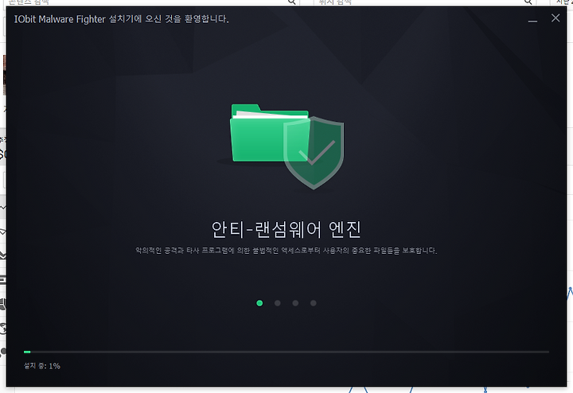Click the search magnifier in background left search box

tap(291, 2)
